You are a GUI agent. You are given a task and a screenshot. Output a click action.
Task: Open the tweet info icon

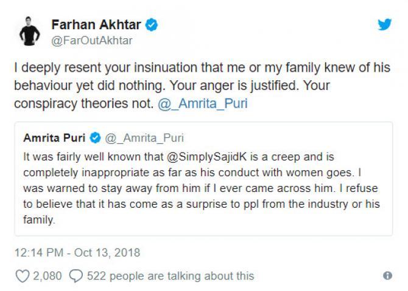[388, 275]
